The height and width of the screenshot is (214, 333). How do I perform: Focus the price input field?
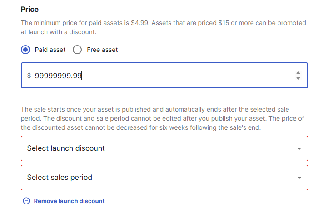tap(164, 76)
